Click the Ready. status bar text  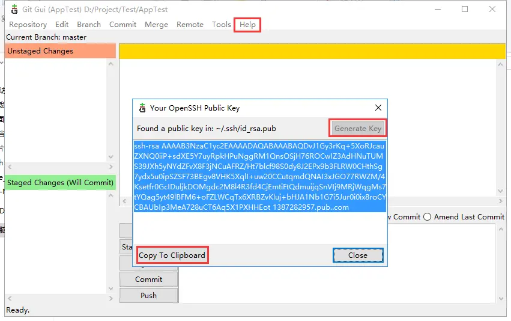coord(17,310)
